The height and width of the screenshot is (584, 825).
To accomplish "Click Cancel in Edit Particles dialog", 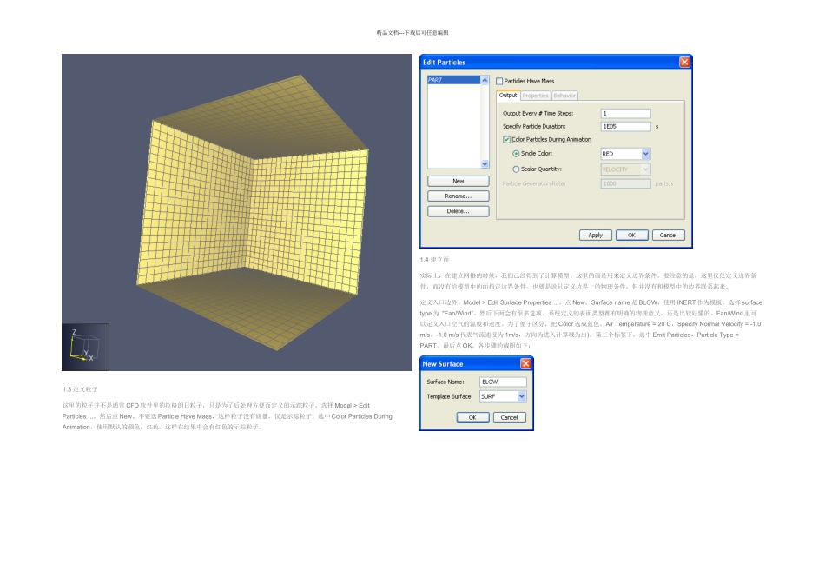I will 668,236.
